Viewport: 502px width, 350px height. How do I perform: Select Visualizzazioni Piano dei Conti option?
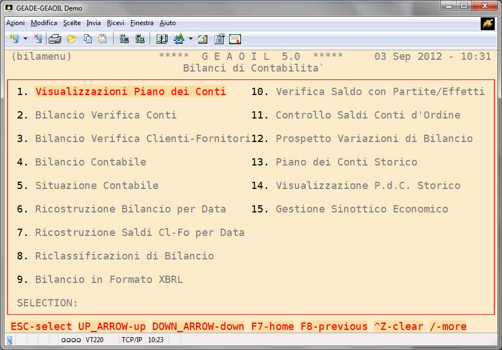point(131,92)
